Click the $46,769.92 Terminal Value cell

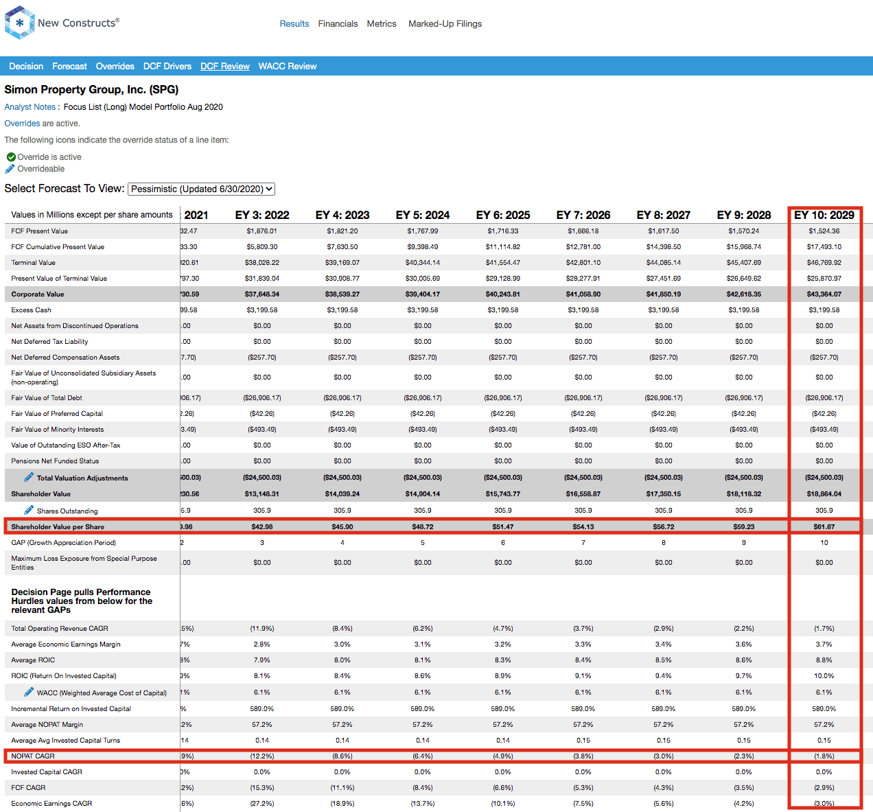point(824,262)
